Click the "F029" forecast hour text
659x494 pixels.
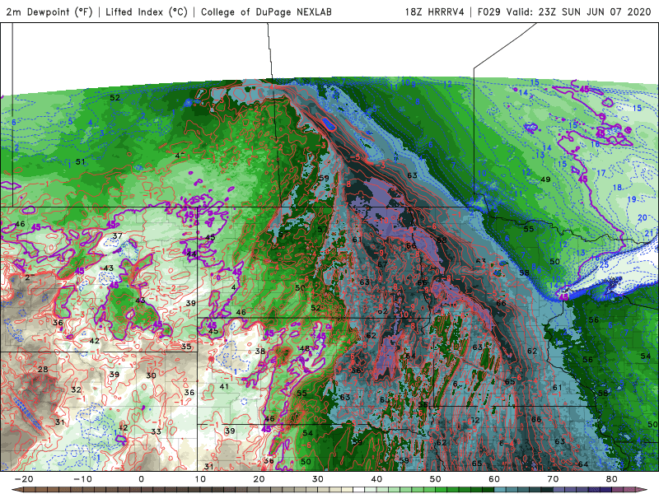tap(489, 12)
